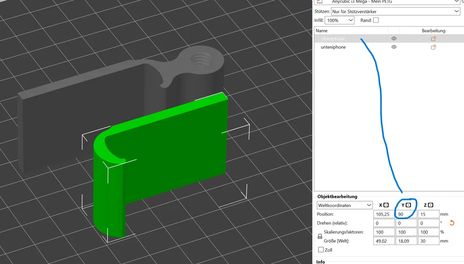The image size is (464, 264).
Task: Click Skalierungsfaktoren X field
Action: coord(384,232)
